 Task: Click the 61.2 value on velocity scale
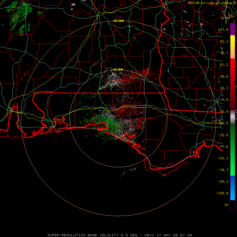point(224,65)
